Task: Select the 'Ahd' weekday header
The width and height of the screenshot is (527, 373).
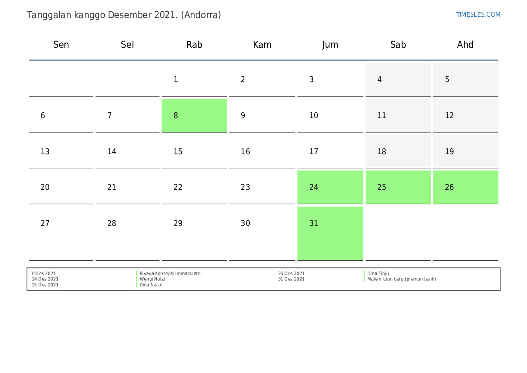Action: click(465, 45)
